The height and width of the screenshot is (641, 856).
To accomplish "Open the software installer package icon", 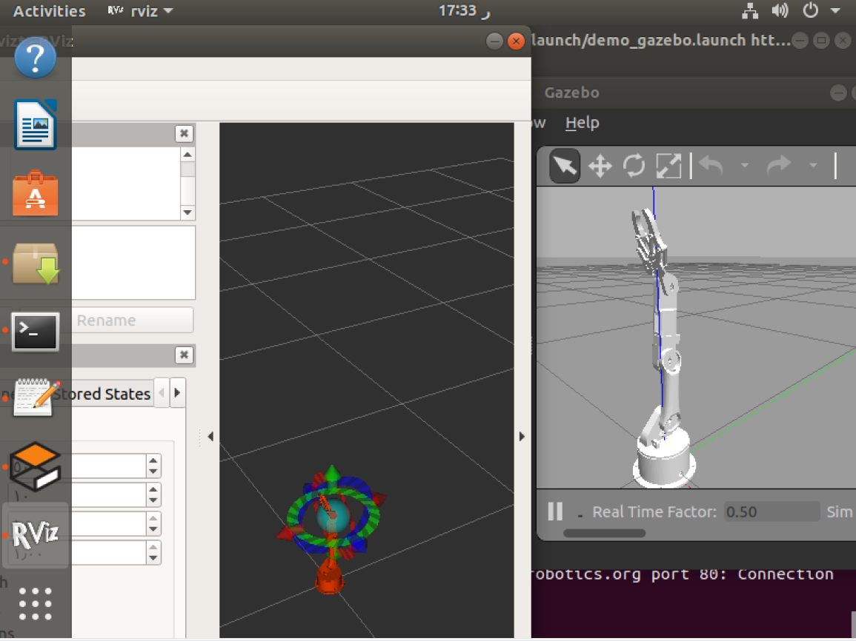I will click(36, 264).
